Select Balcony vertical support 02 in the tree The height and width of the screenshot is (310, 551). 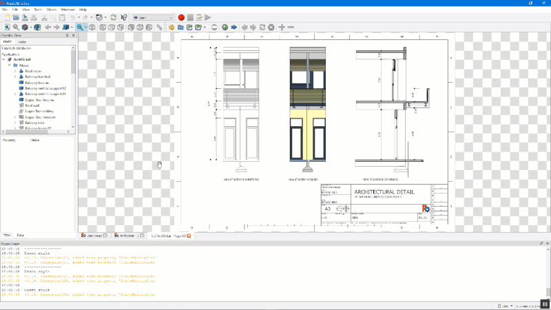tap(45, 88)
